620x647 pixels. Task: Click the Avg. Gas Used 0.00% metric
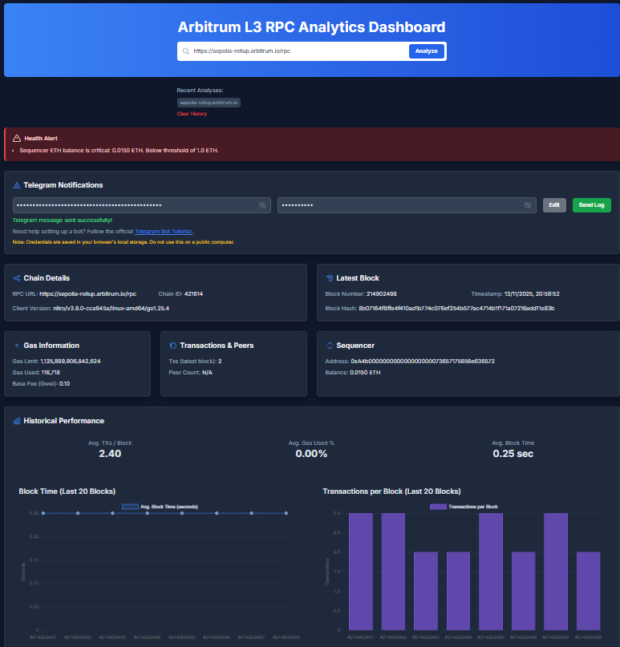[311, 454]
